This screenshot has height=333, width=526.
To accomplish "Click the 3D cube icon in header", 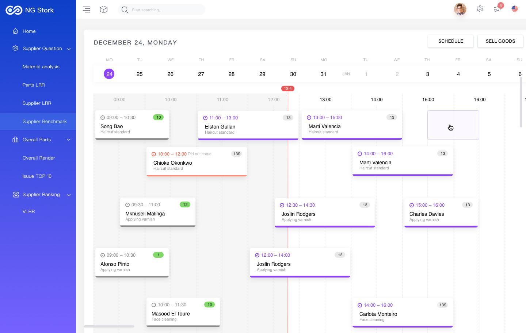I will pos(104,9).
